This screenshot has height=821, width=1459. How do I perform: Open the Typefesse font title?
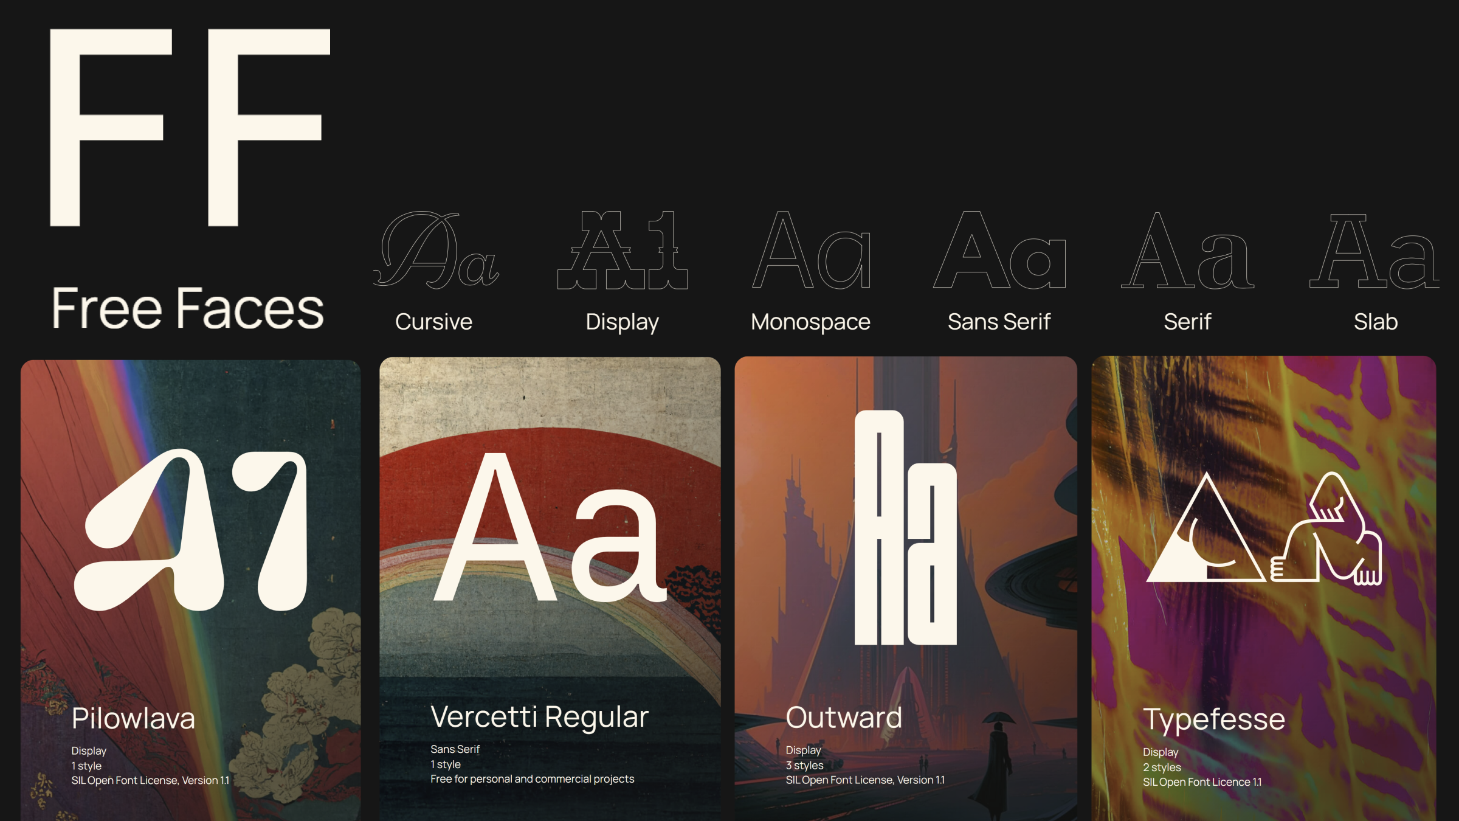click(1214, 719)
